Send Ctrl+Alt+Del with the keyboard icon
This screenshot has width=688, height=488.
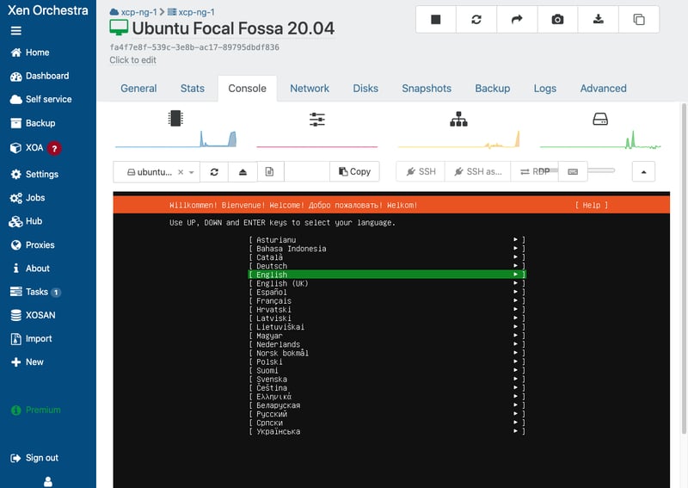point(573,172)
